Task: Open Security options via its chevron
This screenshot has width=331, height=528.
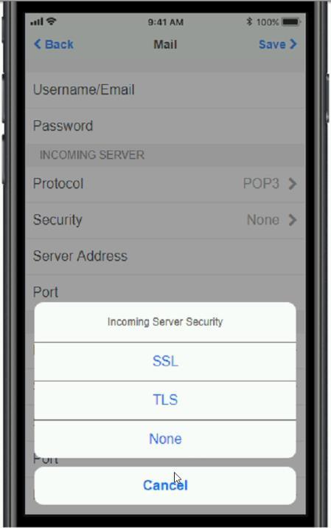Action: pyautogui.click(x=293, y=220)
